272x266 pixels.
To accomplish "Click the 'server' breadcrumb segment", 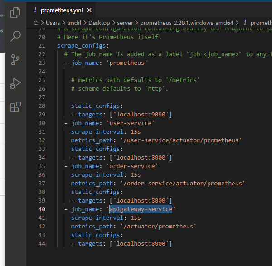I will pos(125,23).
